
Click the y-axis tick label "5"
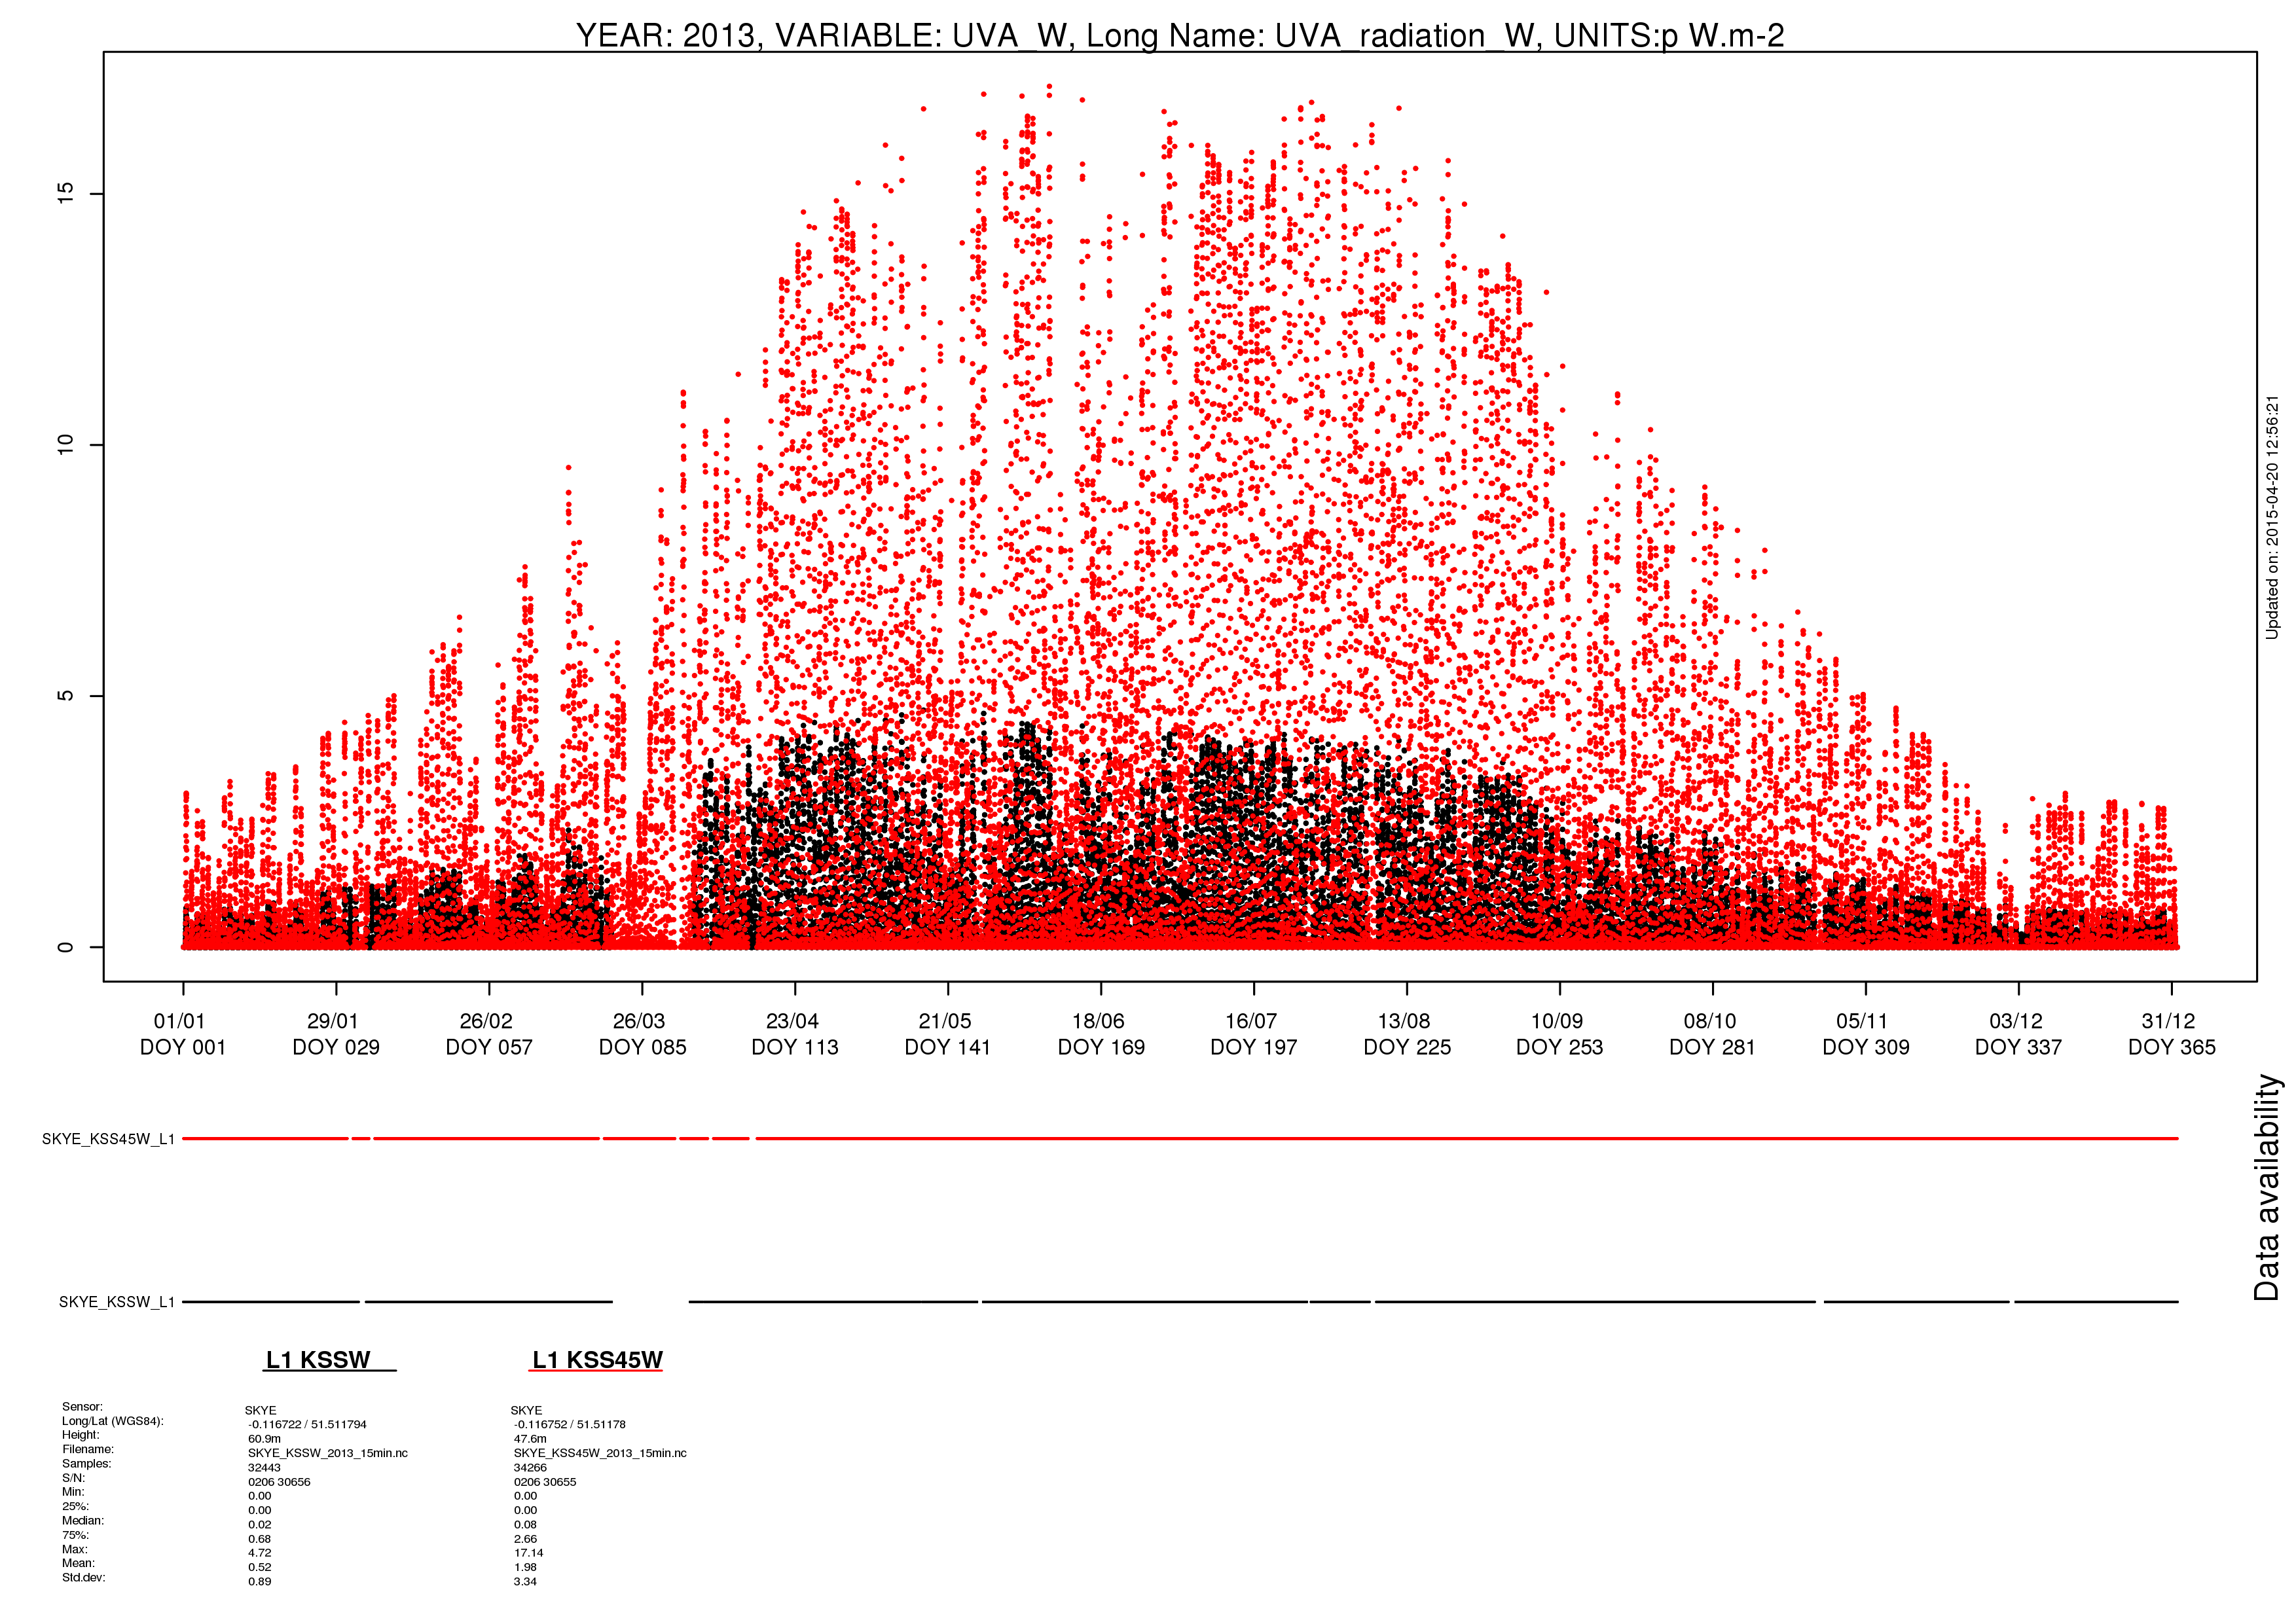pos(66,696)
